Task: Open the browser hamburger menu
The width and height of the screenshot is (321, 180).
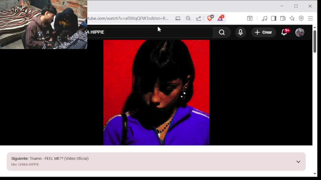Action: point(310,18)
